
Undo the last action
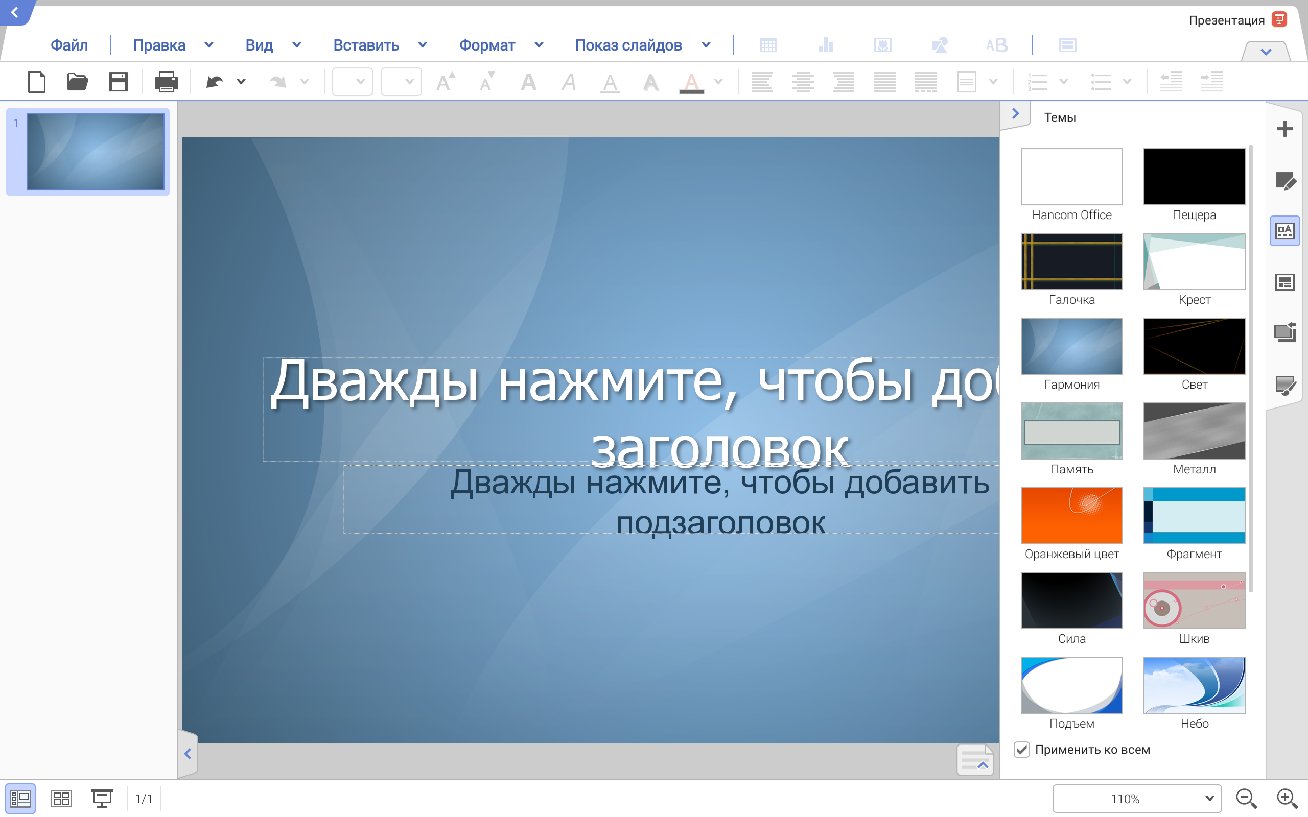click(215, 82)
